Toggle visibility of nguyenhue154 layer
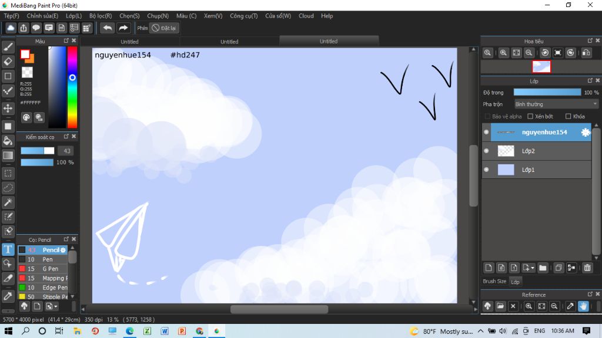Viewport: 602px width, 338px height. tap(486, 132)
